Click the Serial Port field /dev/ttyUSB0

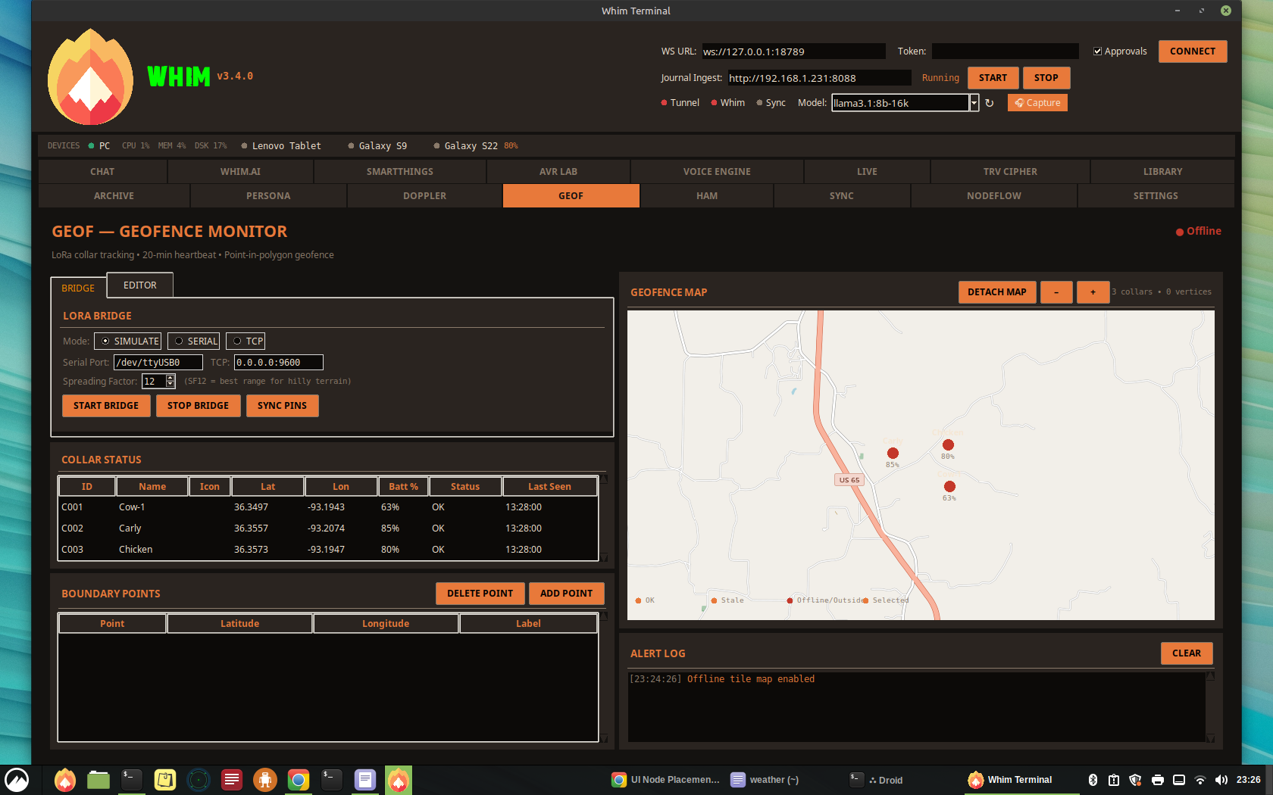pyautogui.click(x=158, y=363)
